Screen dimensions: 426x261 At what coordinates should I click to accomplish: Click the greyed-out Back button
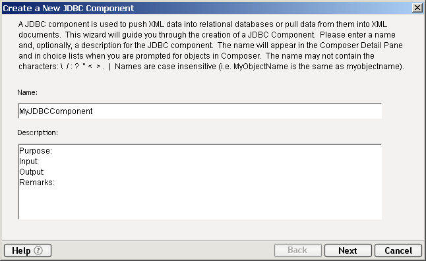298,250
